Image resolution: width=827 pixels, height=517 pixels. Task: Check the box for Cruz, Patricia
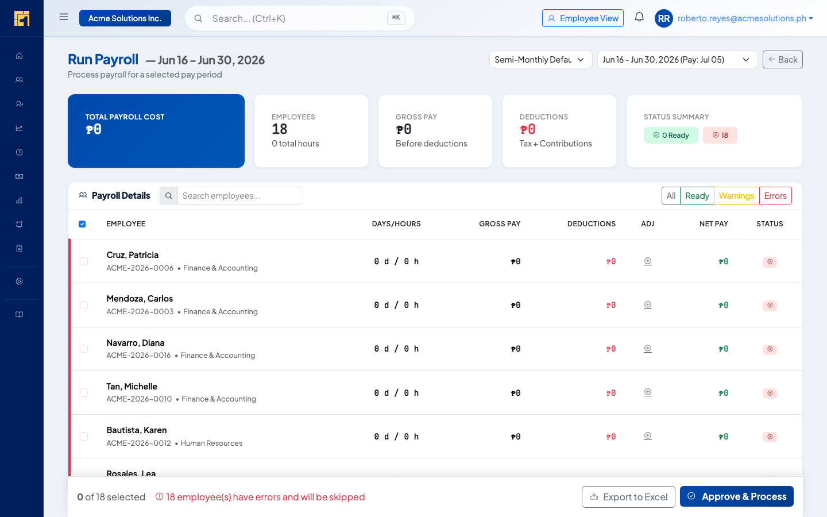(84, 261)
